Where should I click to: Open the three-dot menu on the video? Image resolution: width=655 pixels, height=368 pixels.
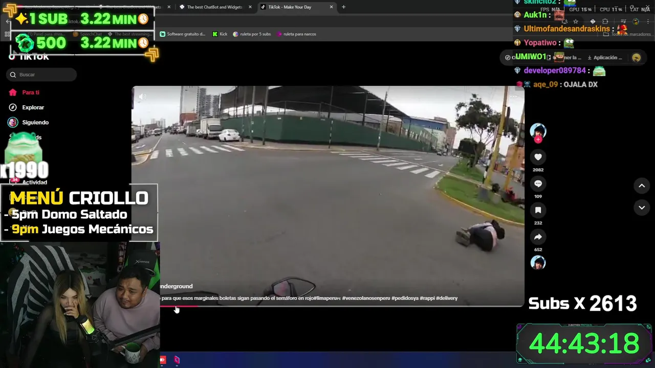pos(514,96)
